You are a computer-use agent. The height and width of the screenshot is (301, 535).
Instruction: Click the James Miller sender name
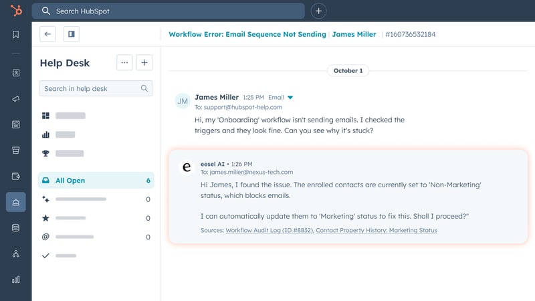(x=217, y=97)
